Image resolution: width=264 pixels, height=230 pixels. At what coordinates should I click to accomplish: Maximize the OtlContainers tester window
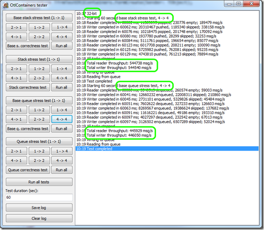coord(239,3)
